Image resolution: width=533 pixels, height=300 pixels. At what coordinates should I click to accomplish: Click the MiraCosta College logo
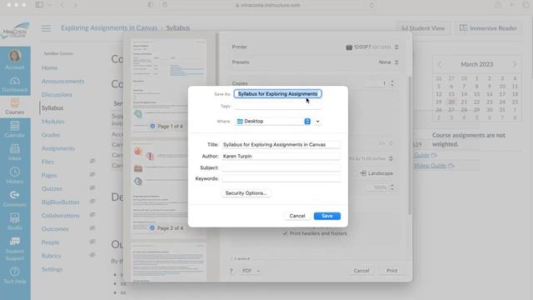[16, 31]
